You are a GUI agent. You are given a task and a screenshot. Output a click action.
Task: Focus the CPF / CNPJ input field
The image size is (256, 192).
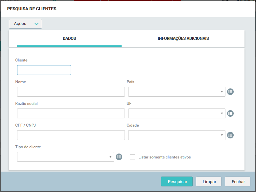click(x=71, y=135)
